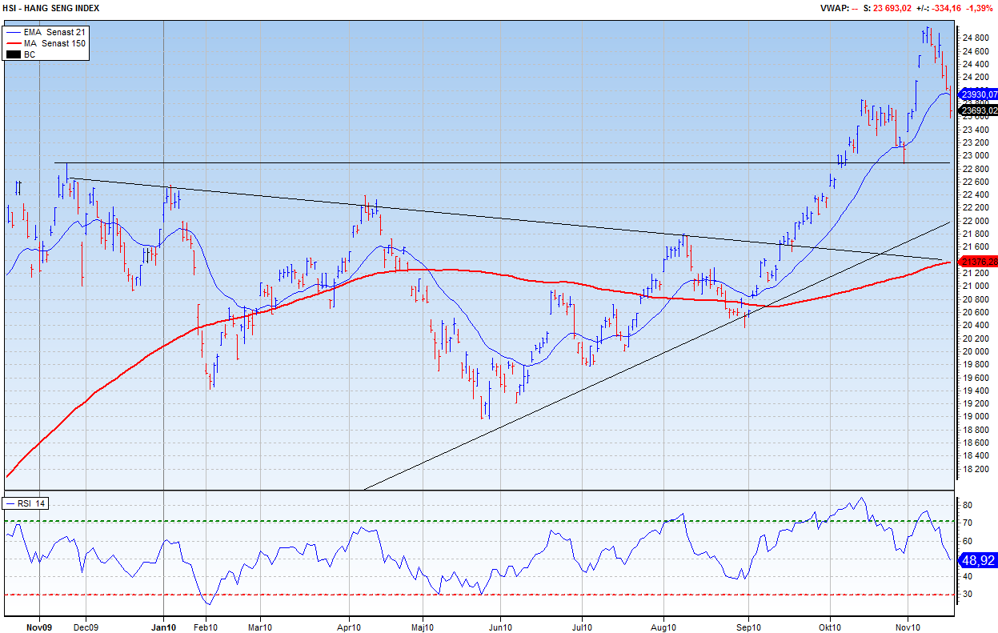Click the black BC legend swatch
This screenshot has height=633, width=998.
pyautogui.click(x=14, y=54)
